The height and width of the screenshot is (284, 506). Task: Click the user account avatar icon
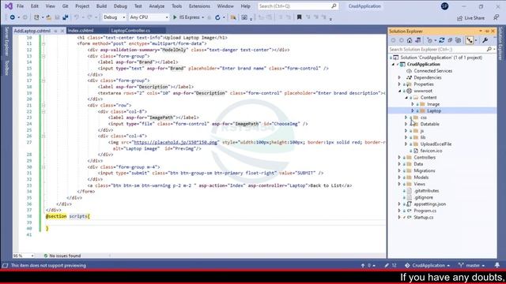tap(444, 6)
